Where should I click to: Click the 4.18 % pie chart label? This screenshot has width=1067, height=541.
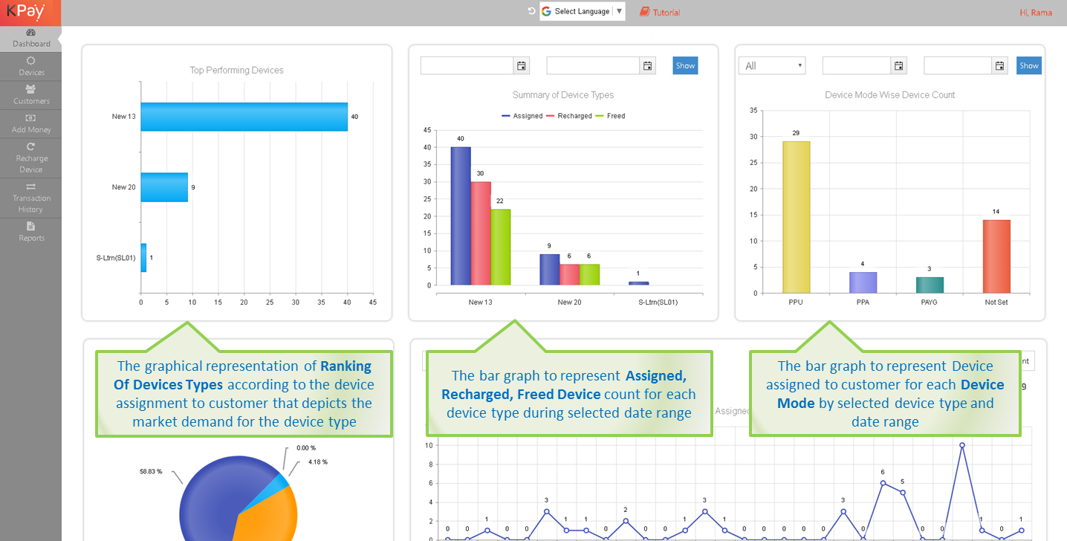pyautogui.click(x=317, y=461)
